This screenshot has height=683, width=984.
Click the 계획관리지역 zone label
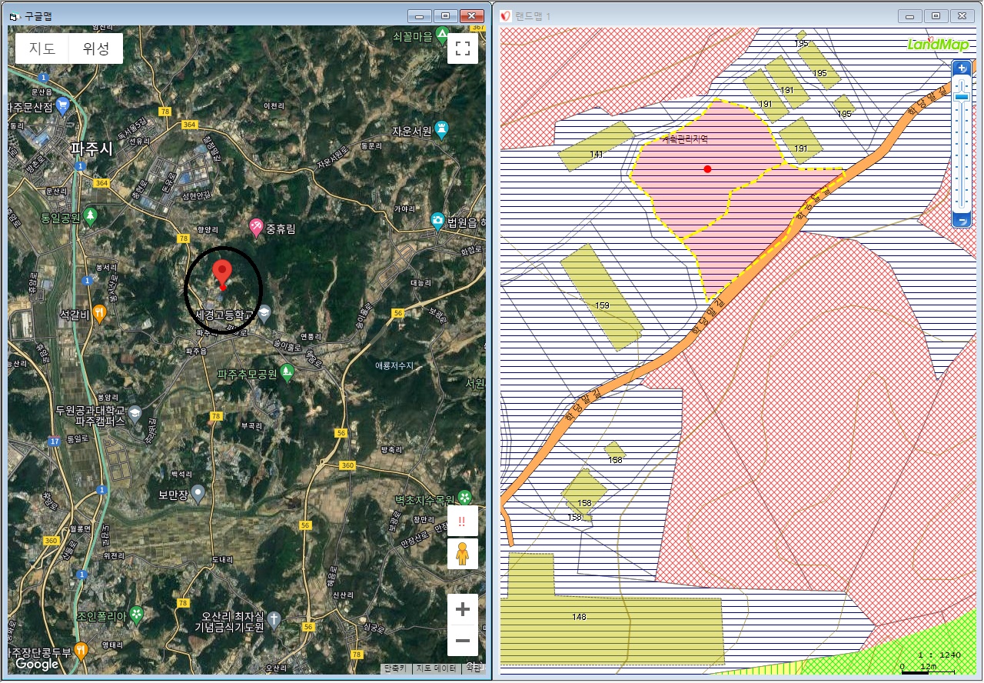684,140
